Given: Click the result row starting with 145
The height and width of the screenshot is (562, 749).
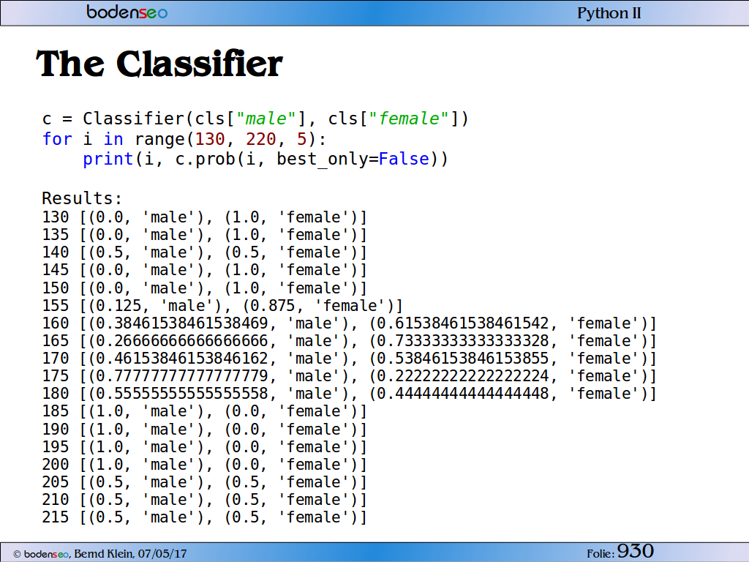Looking at the screenshot, I should coord(205,271).
